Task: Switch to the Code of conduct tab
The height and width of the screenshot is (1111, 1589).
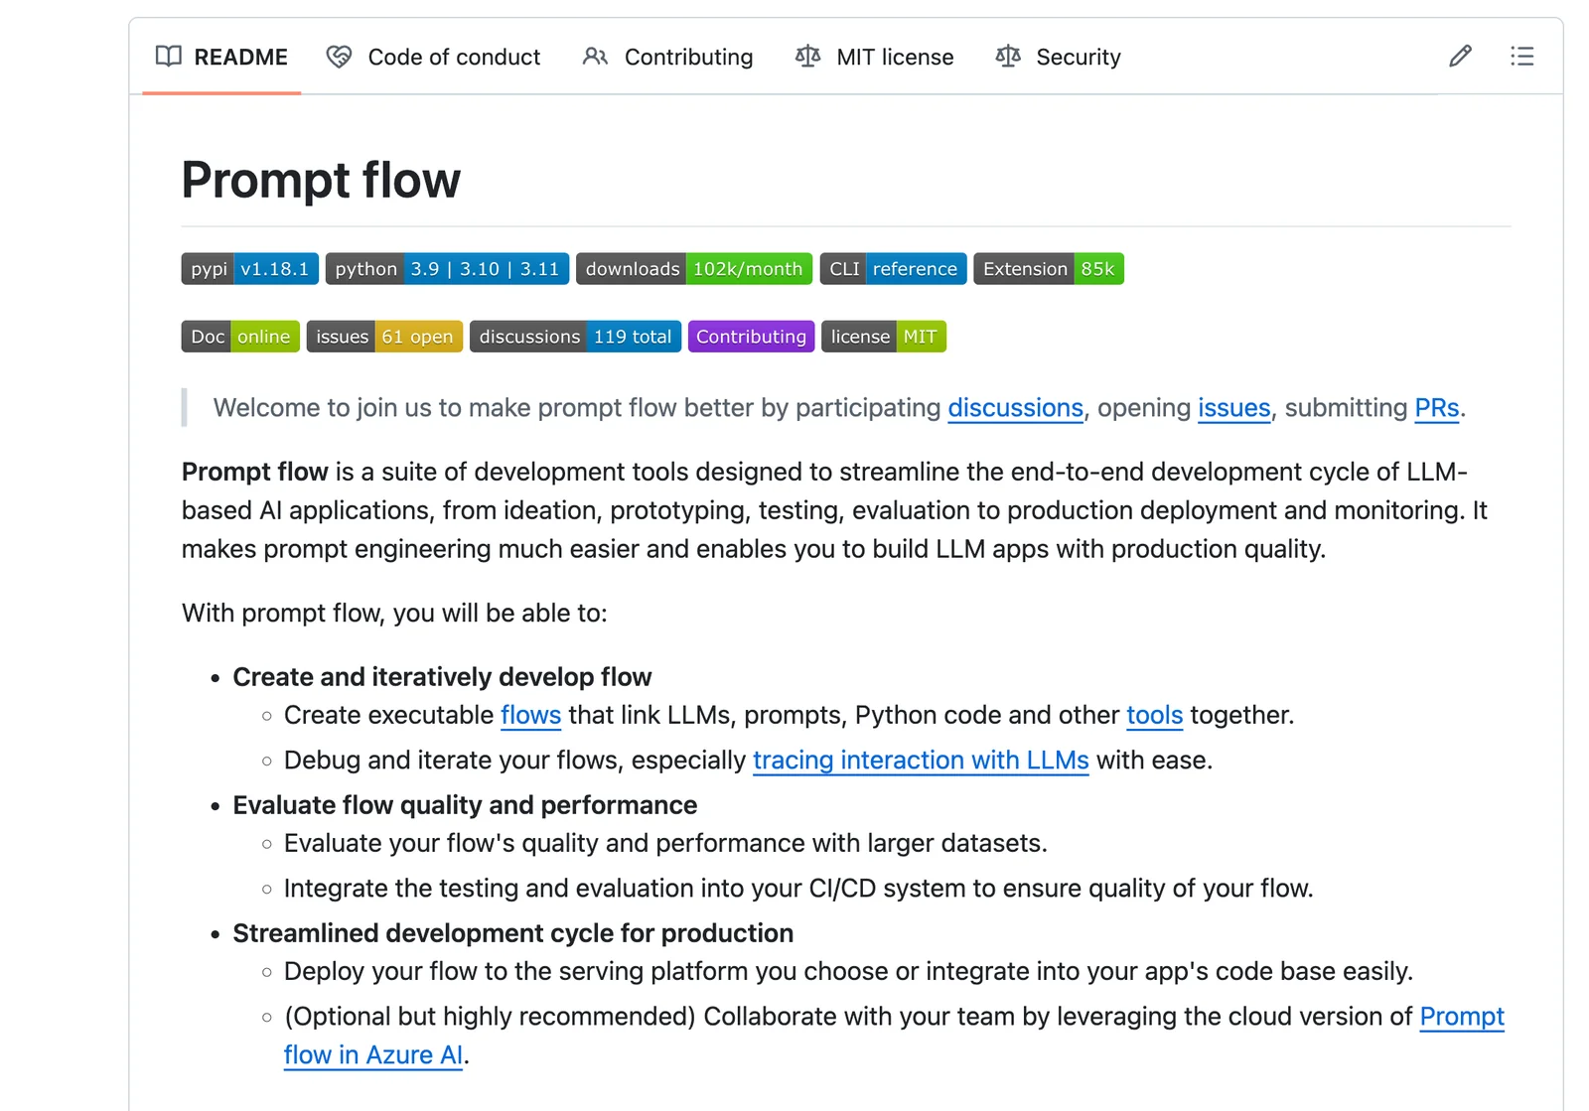Action: tap(454, 58)
